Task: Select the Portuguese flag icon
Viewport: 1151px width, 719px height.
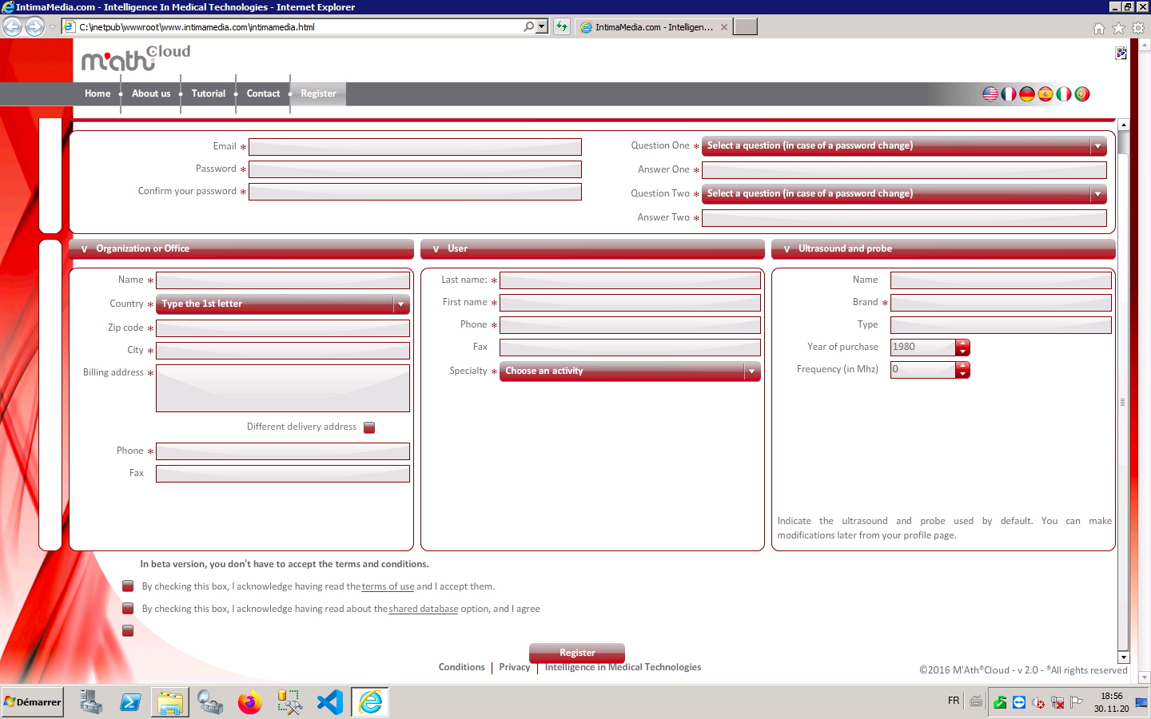Action: coord(1082,94)
